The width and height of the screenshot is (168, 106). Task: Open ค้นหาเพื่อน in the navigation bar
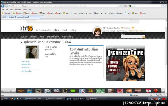click(67, 37)
